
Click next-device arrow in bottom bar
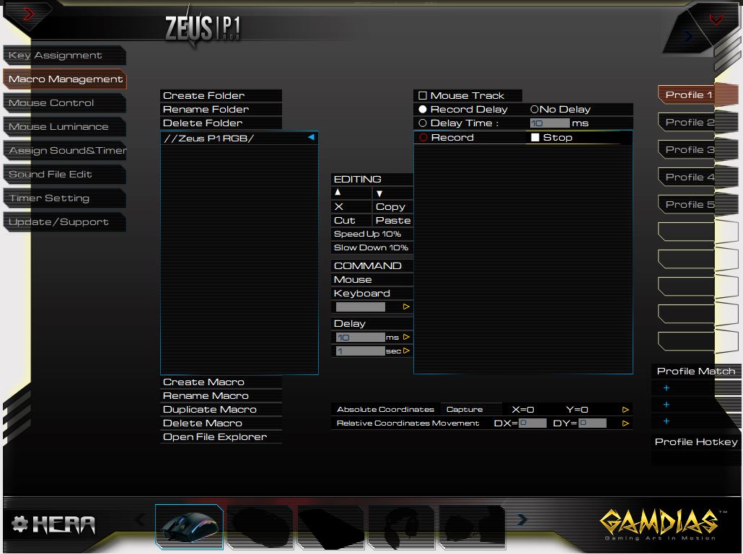[522, 519]
